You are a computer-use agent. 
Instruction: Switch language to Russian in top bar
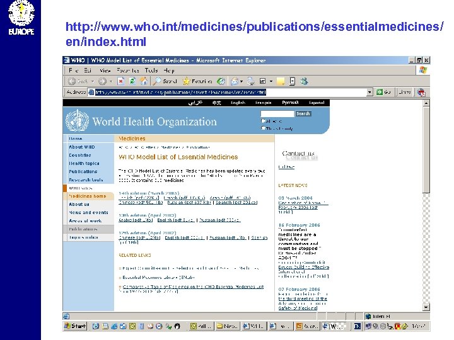pyautogui.click(x=290, y=103)
